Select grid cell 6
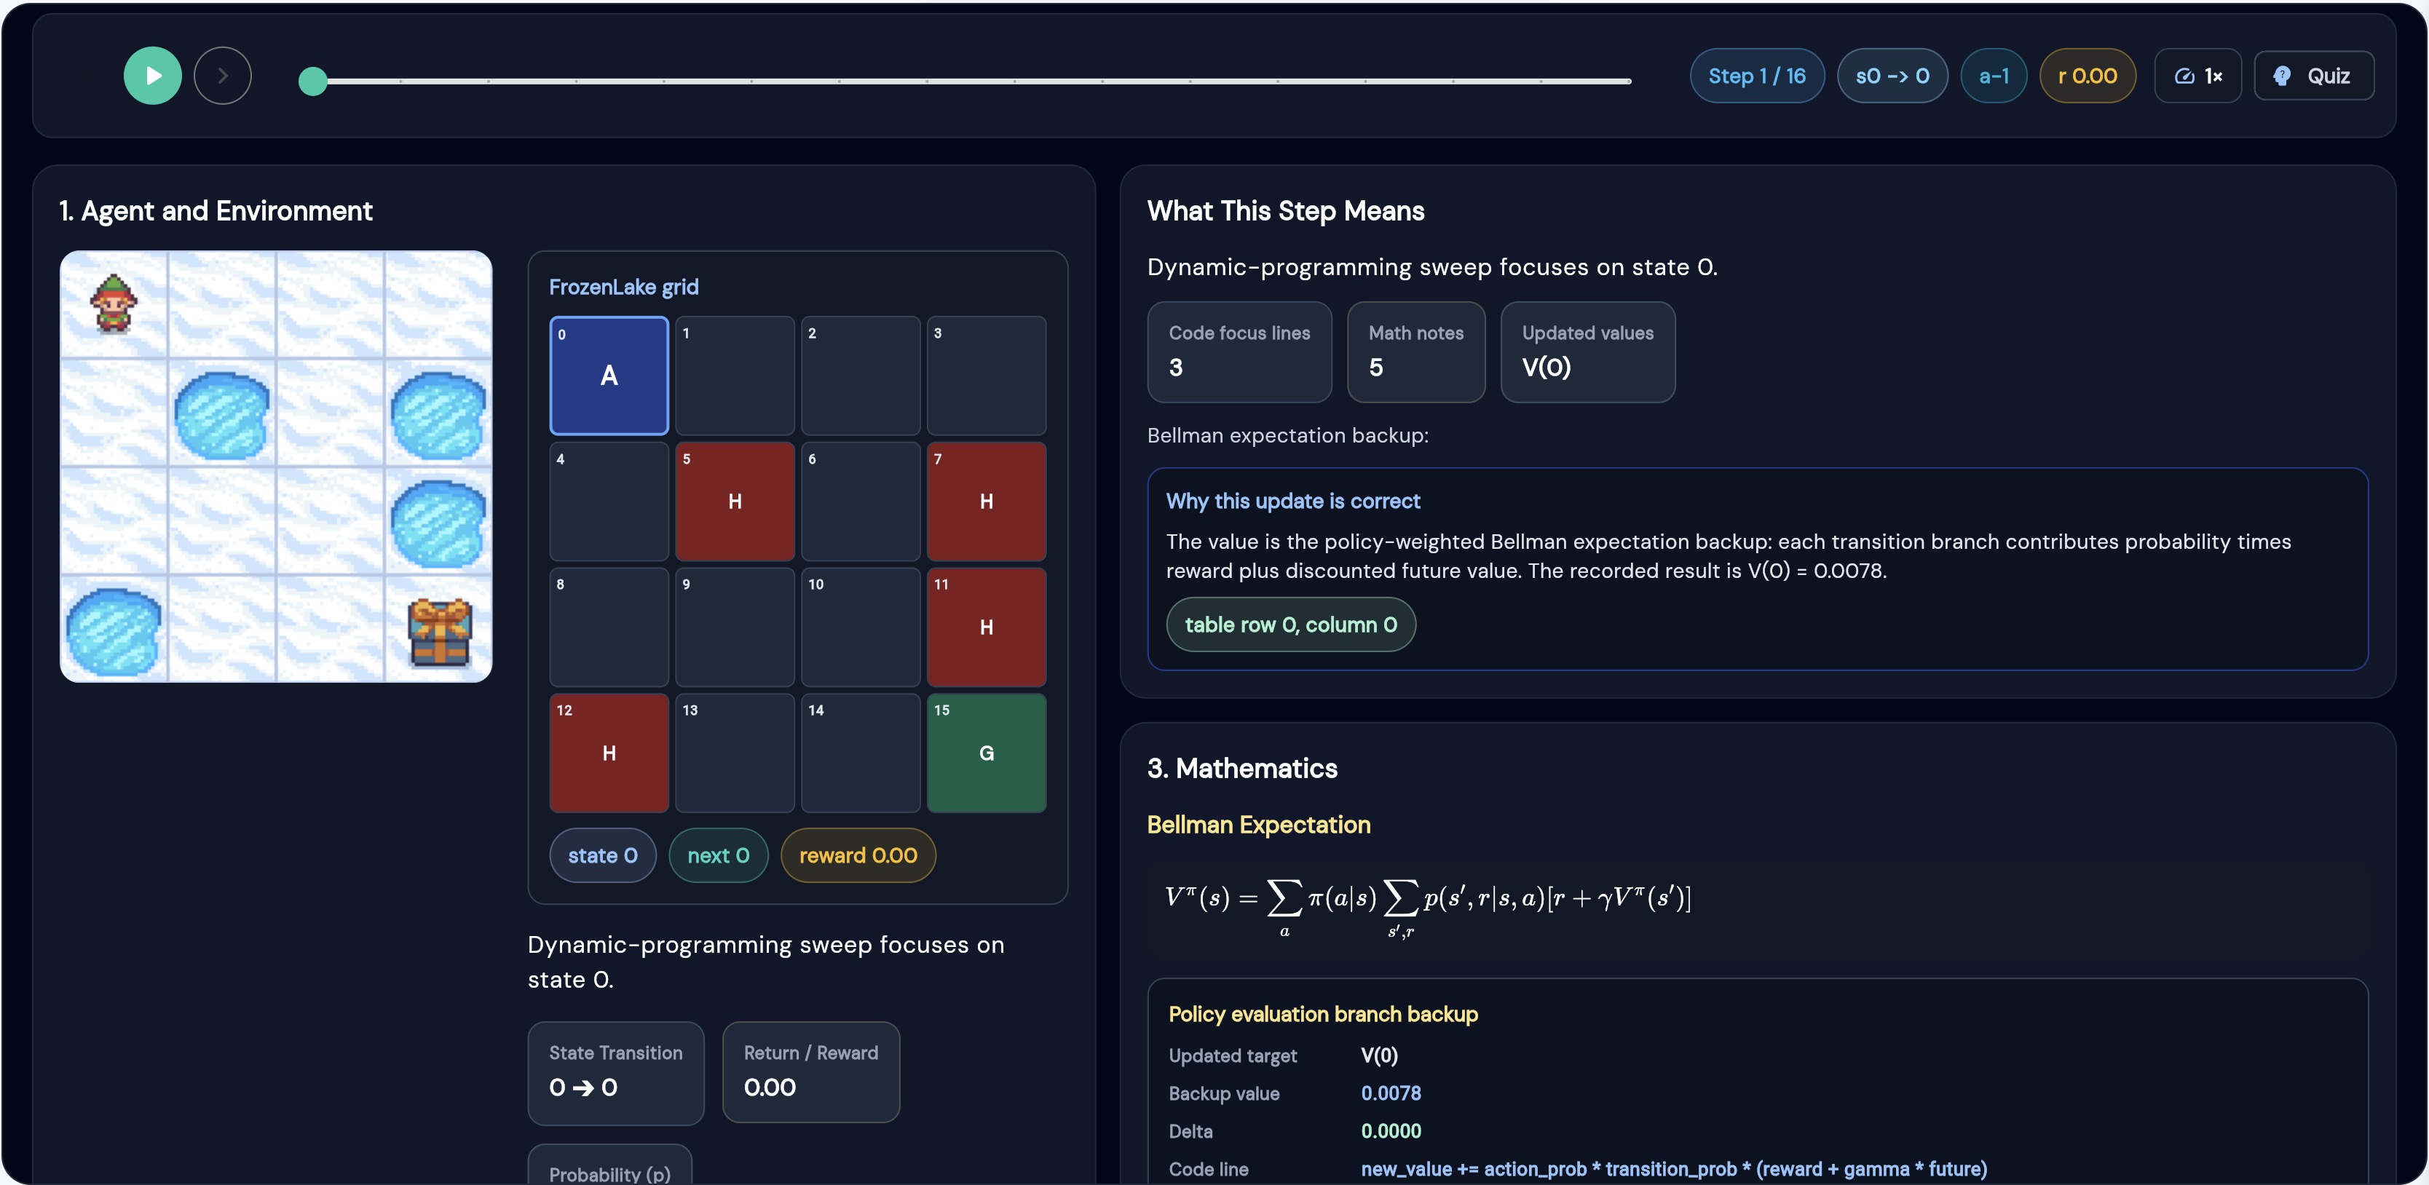Screen dimensions: 2429x1185 tap(861, 502)
